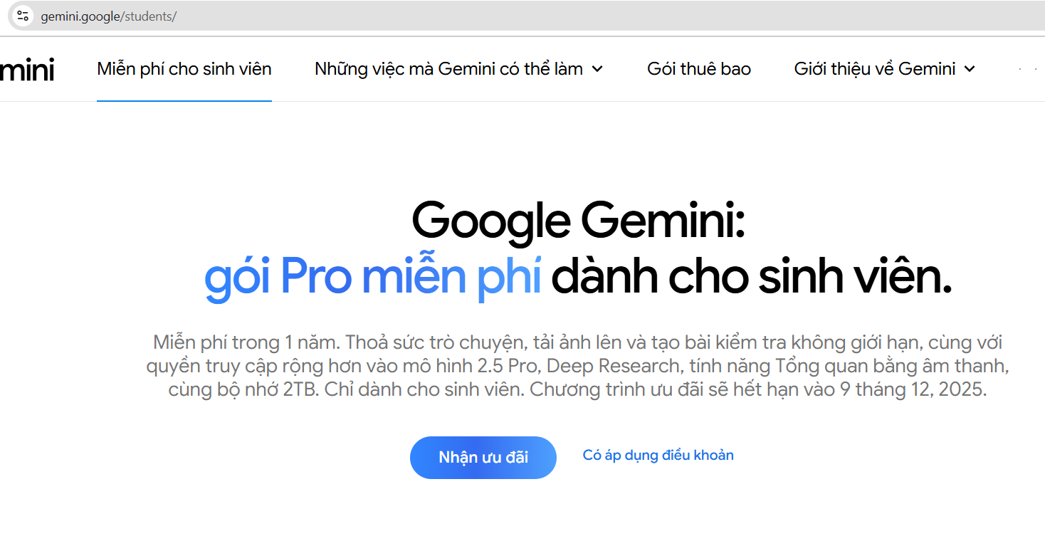
Task: Click the Gemini logo in the header
Action: tap(27, 70)
